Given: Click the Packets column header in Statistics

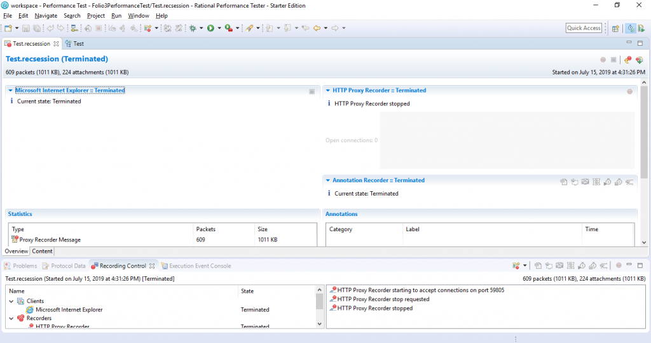Looking at the screenshot, I should tap(223, 229).
